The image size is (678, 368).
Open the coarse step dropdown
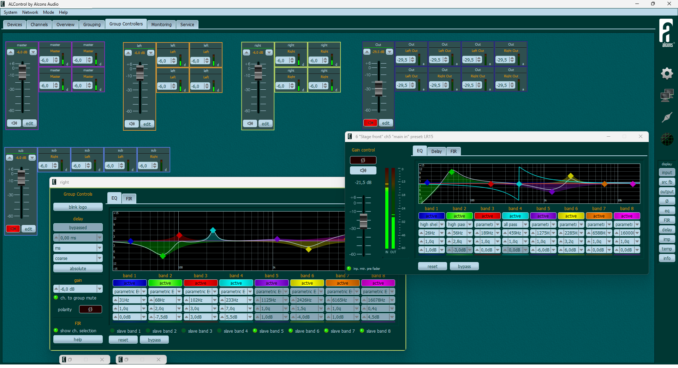[100, 258]
